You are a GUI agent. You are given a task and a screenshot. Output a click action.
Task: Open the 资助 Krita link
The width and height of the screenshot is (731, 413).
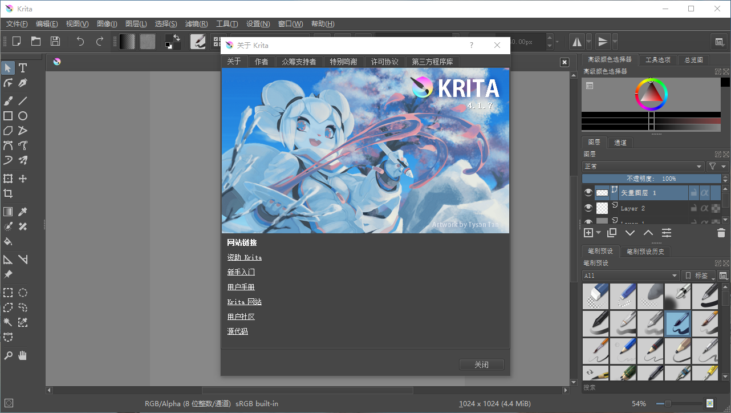click(x=244, y=257)
